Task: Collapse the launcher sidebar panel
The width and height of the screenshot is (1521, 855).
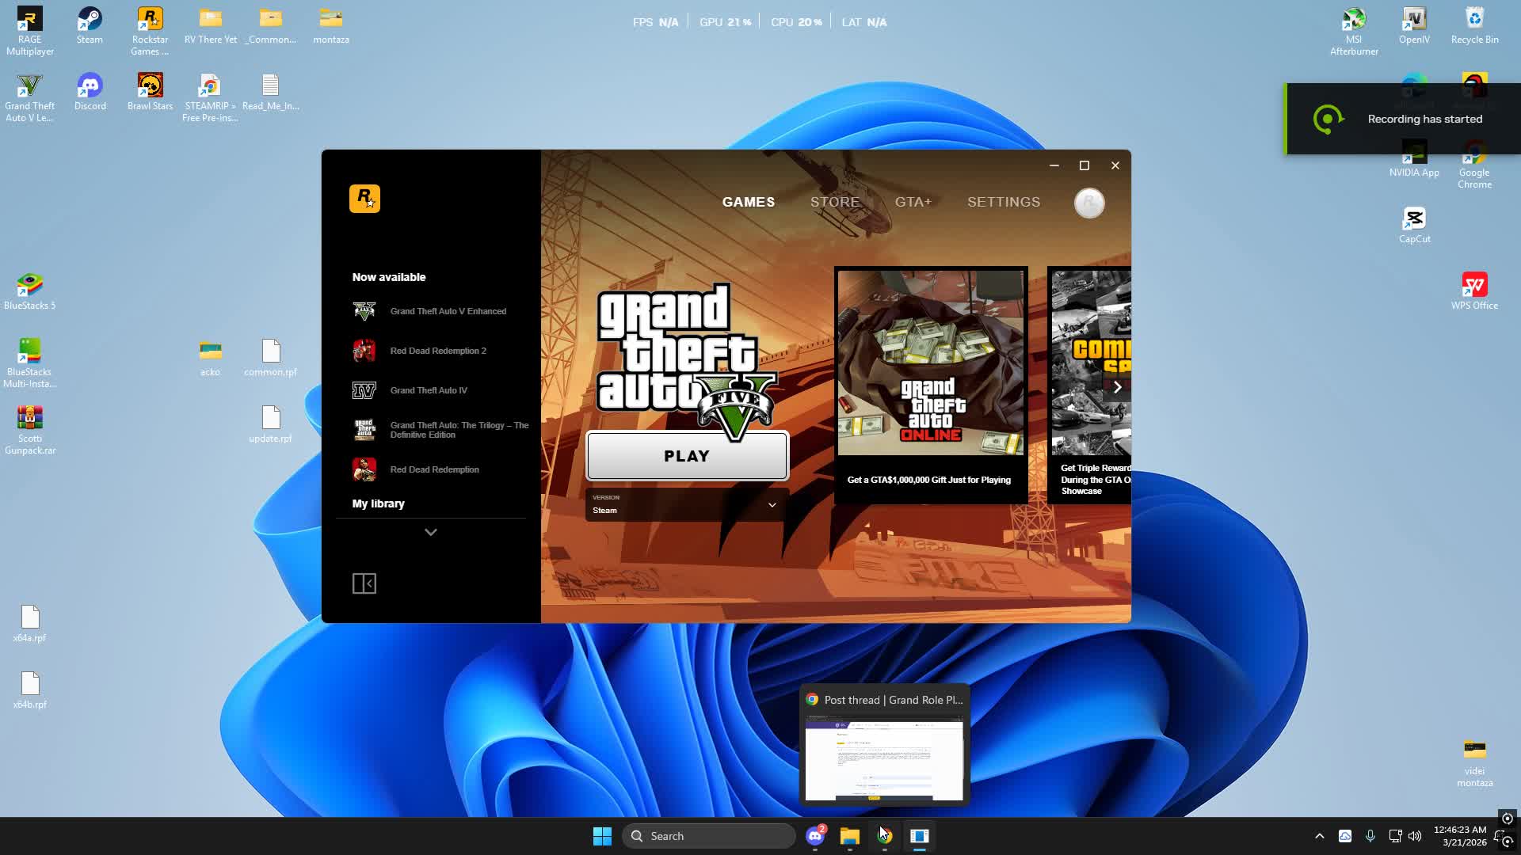Action: (x=364, y=583)
